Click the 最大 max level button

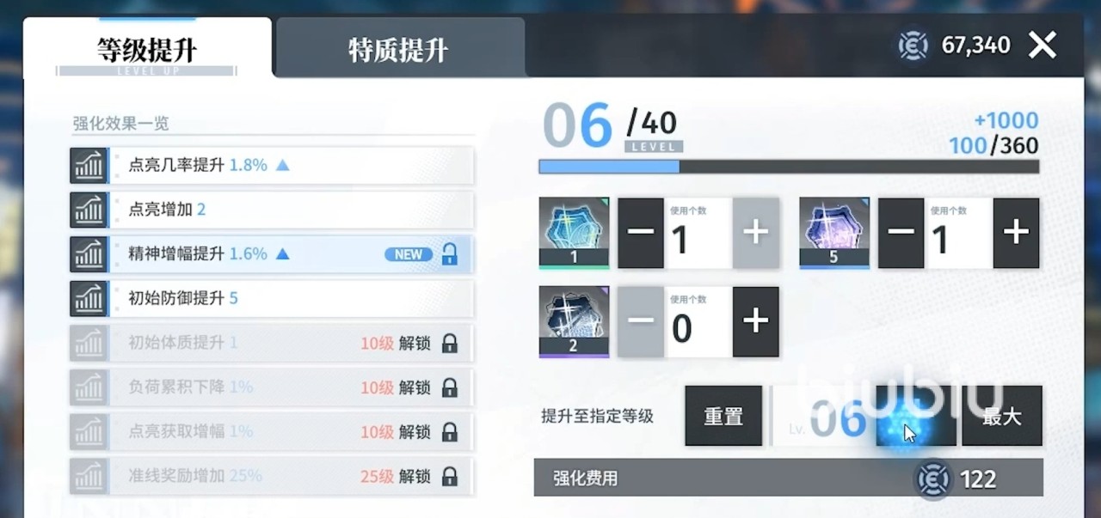[1002, 416]
